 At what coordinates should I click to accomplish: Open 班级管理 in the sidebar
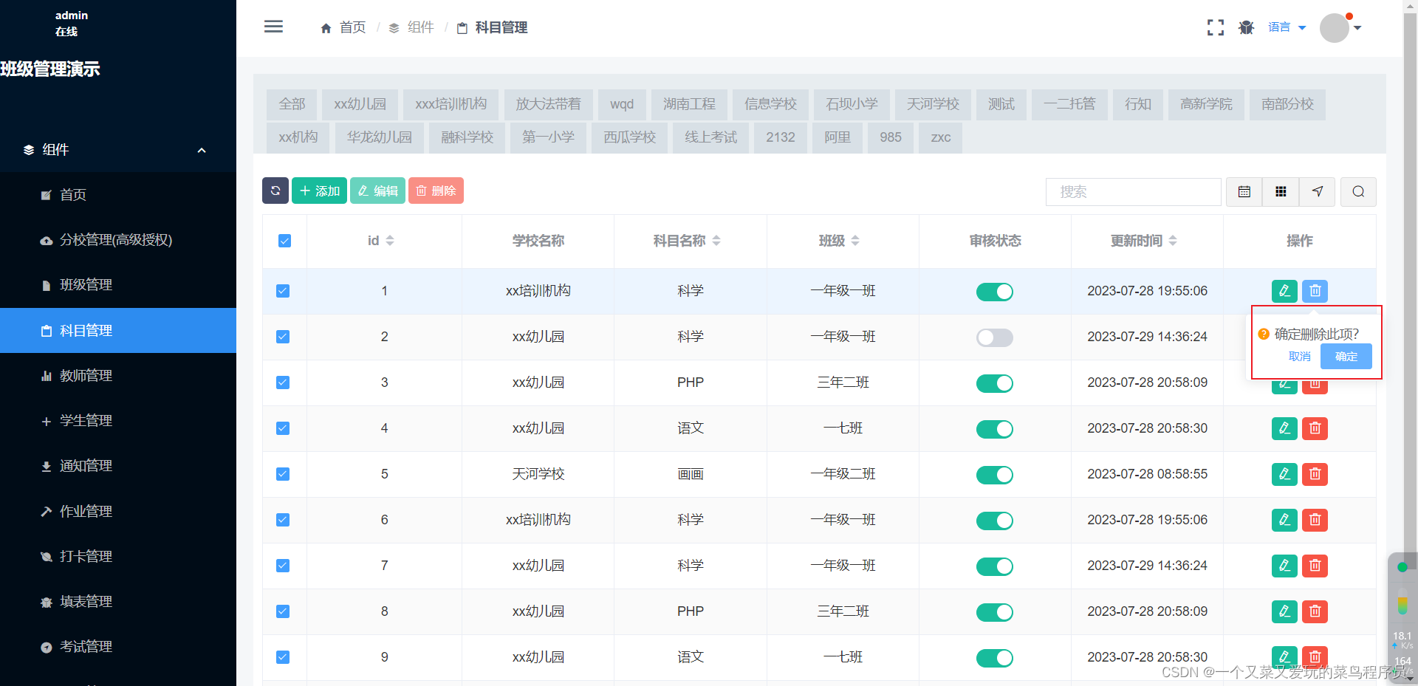coord(118,285)
